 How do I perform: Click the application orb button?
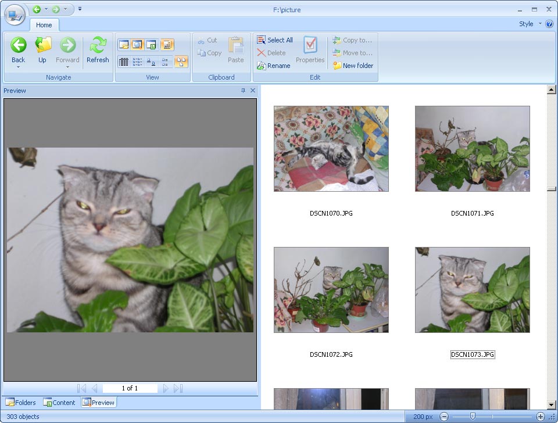click(x=15, y=14)
